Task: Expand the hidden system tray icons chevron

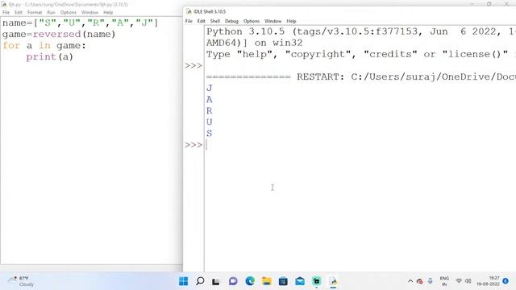Action: [x=410, y=281]
